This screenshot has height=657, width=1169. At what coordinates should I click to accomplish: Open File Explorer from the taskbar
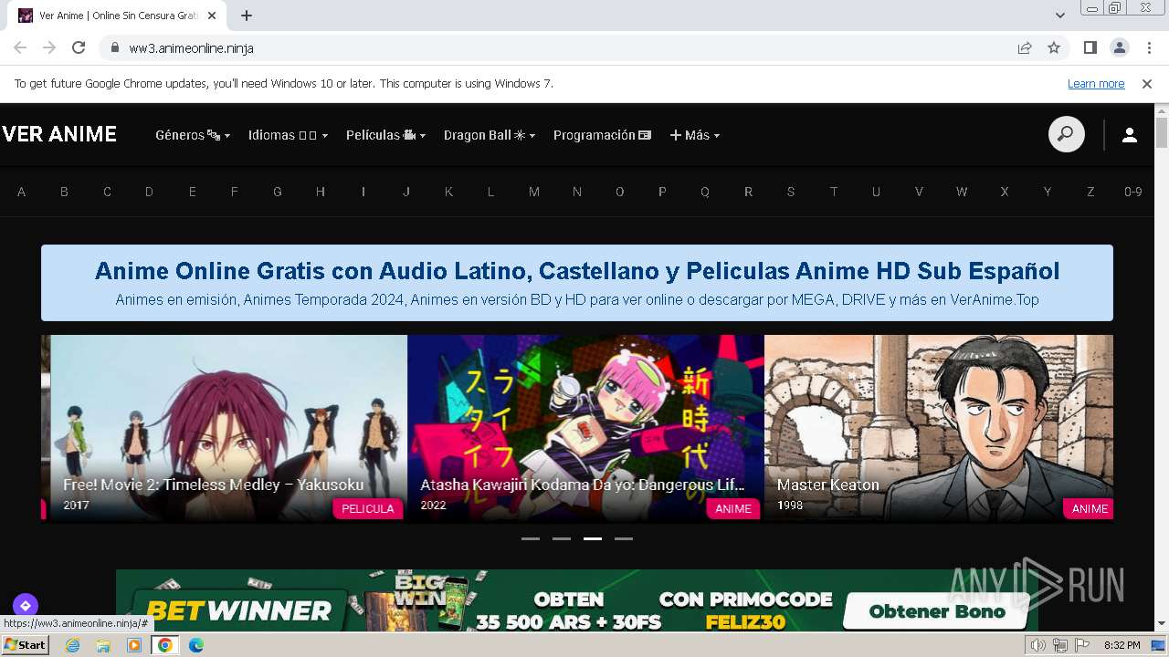point(103,645)
